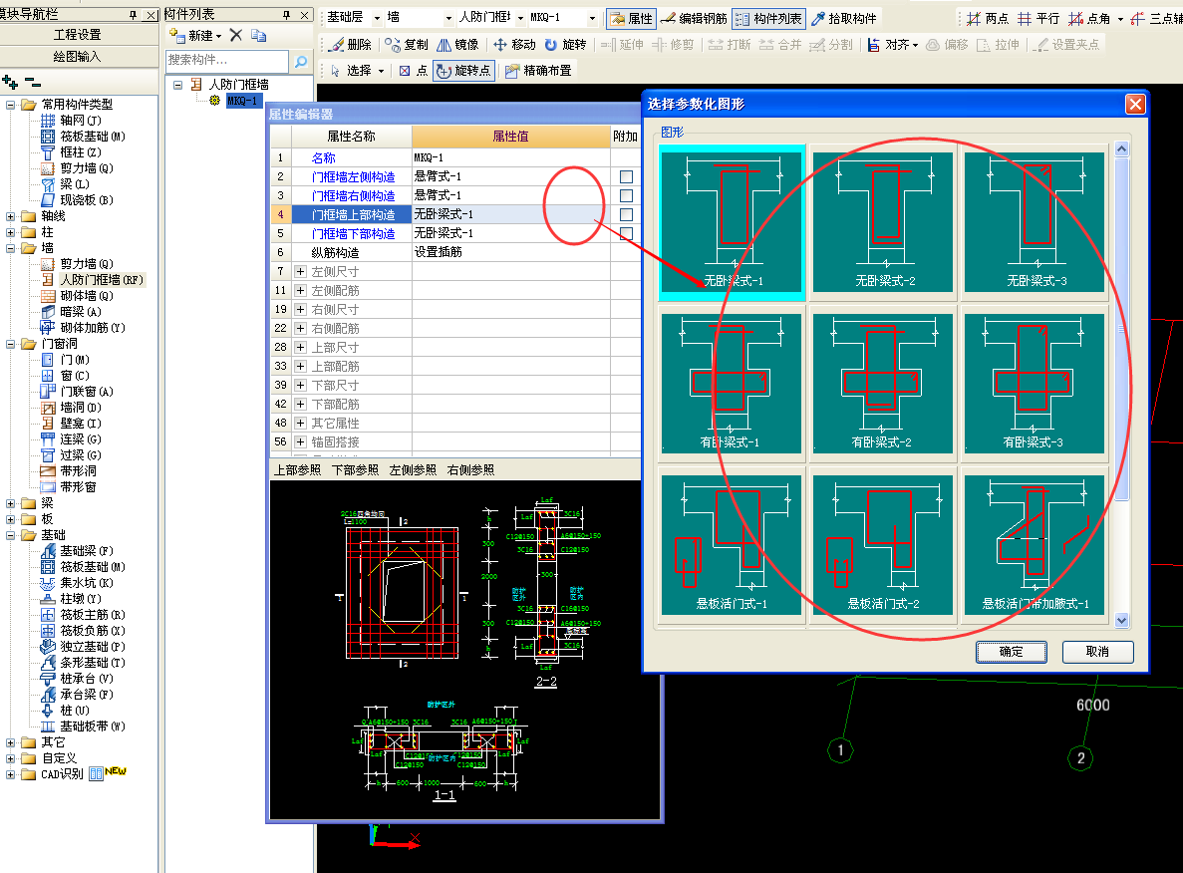Open the 基础层 floor dropdown
The height and width of the screenshot is (873, 1183).
378,17
